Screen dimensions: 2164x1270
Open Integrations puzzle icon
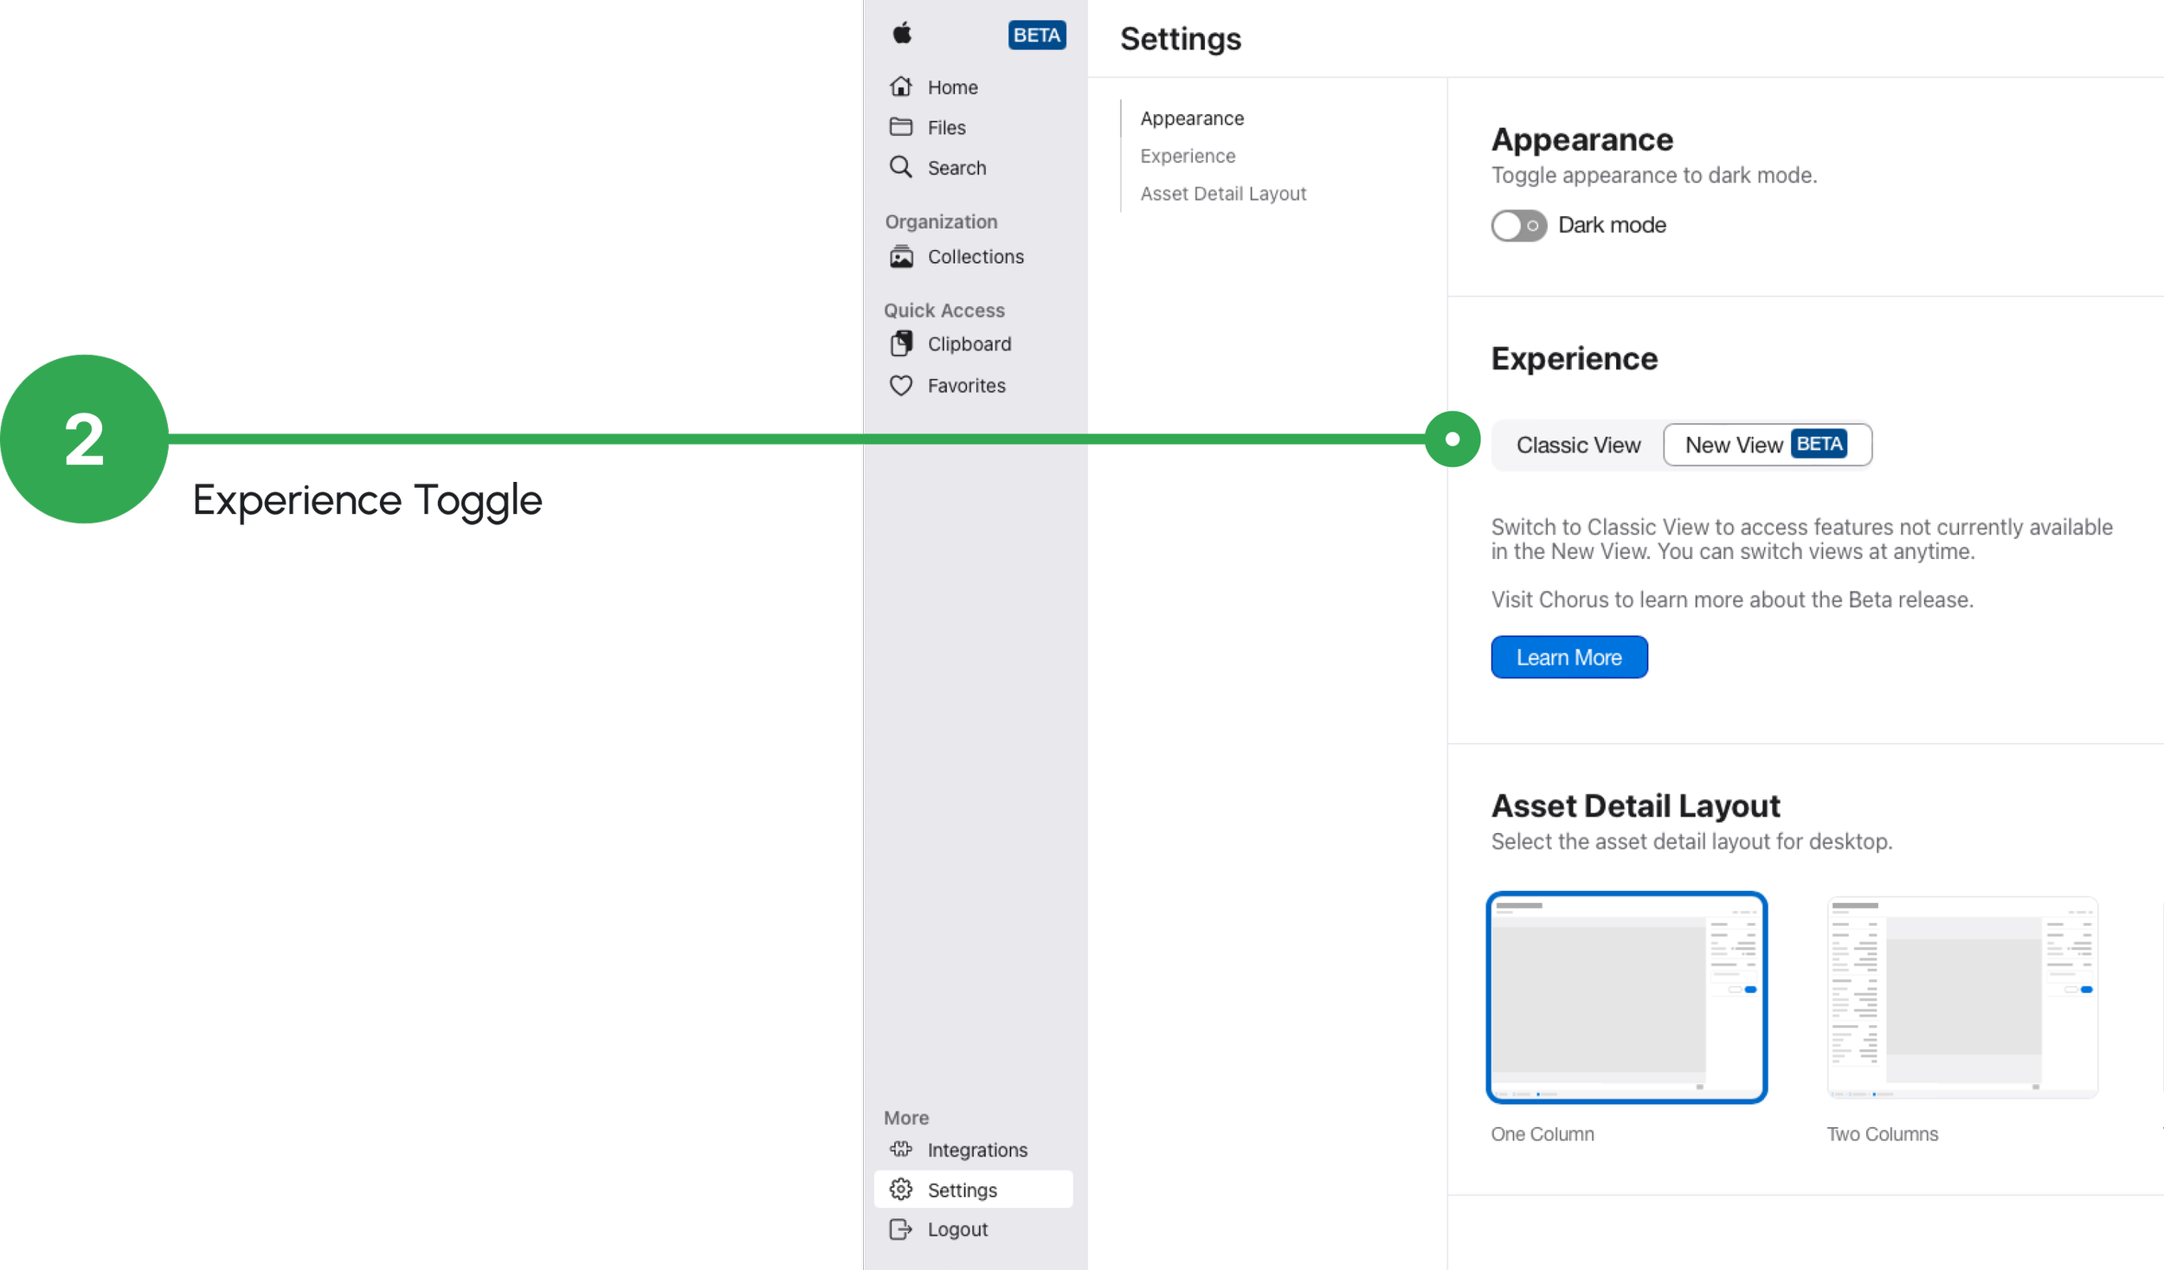901,1150
